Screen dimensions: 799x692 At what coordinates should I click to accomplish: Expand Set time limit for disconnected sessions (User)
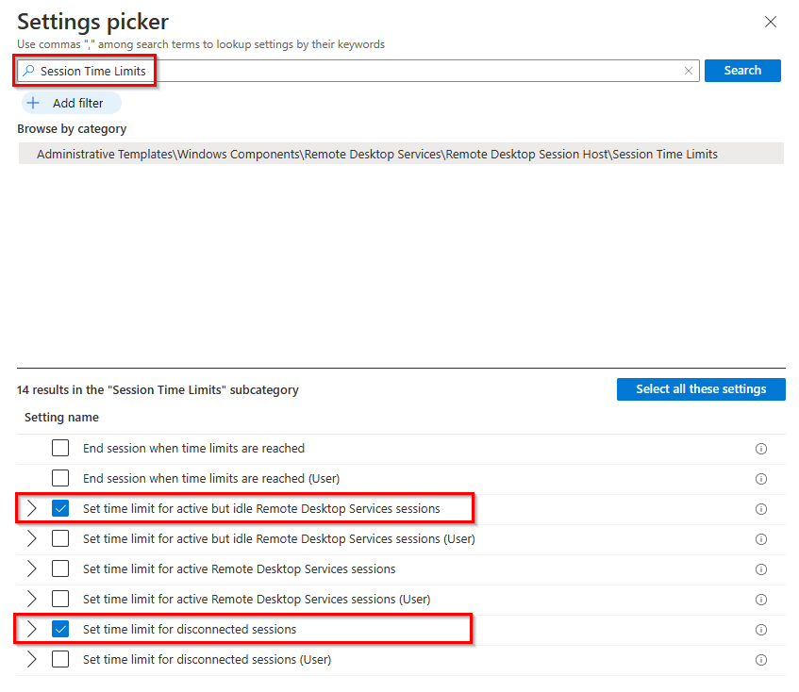click(x=31, y=660)
